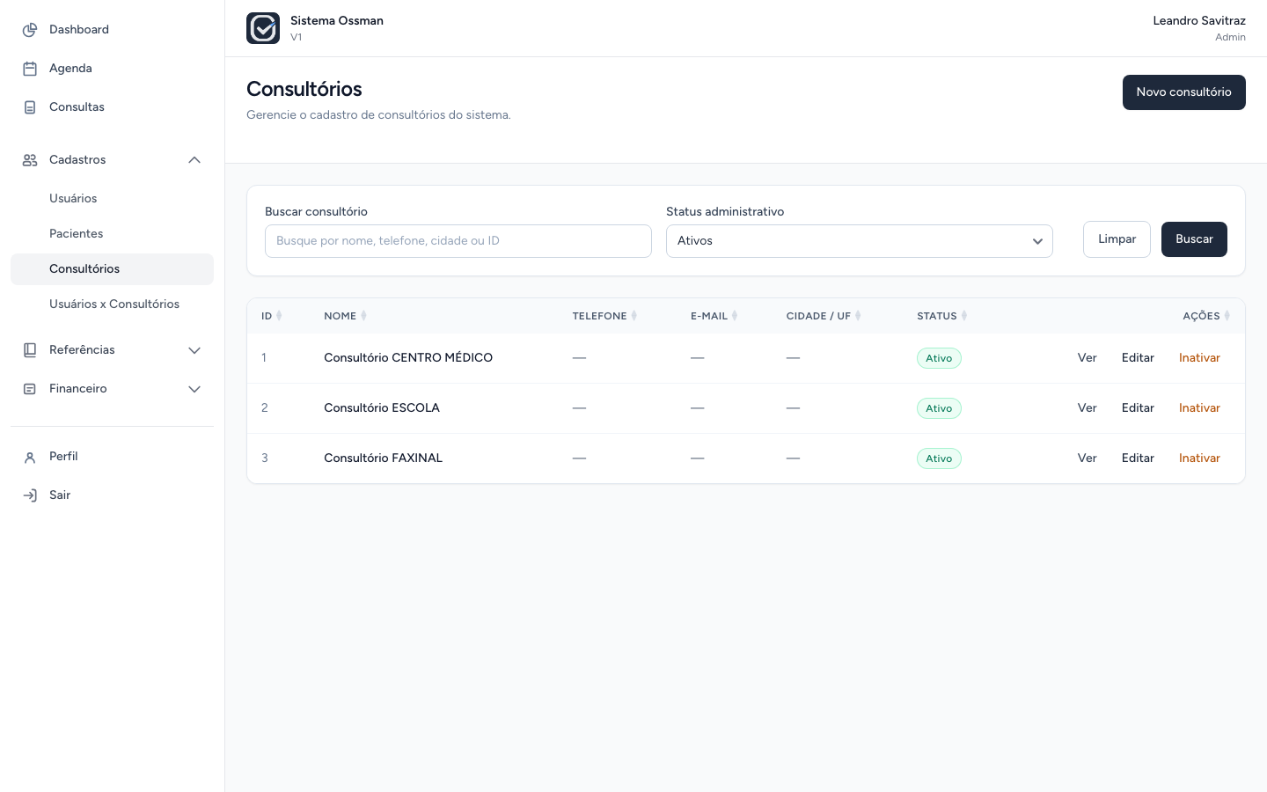Image resolution: width=1267 pixels, height=792 pixels.
Task: Collapse the Cadastros menu chevron
Action: click(194, 160)
